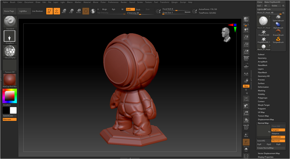Image resolution: width=290 pixels, height=159 pixels.
Task: Open the DragRect stroke picker
Action: (x=10, y=36)
